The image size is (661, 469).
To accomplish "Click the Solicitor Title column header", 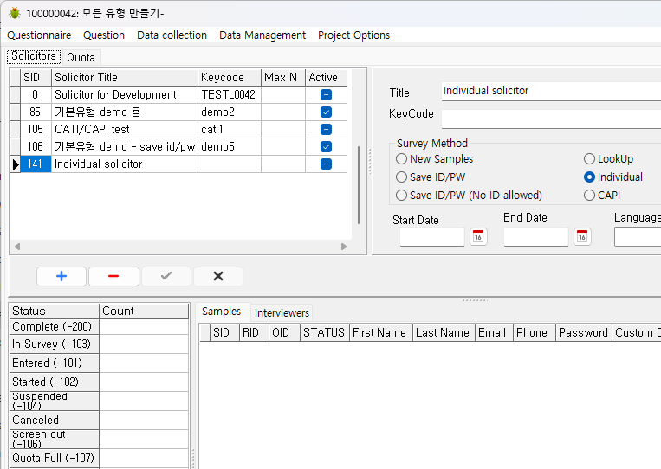I will pyautogui.click(x=125, y=78).
